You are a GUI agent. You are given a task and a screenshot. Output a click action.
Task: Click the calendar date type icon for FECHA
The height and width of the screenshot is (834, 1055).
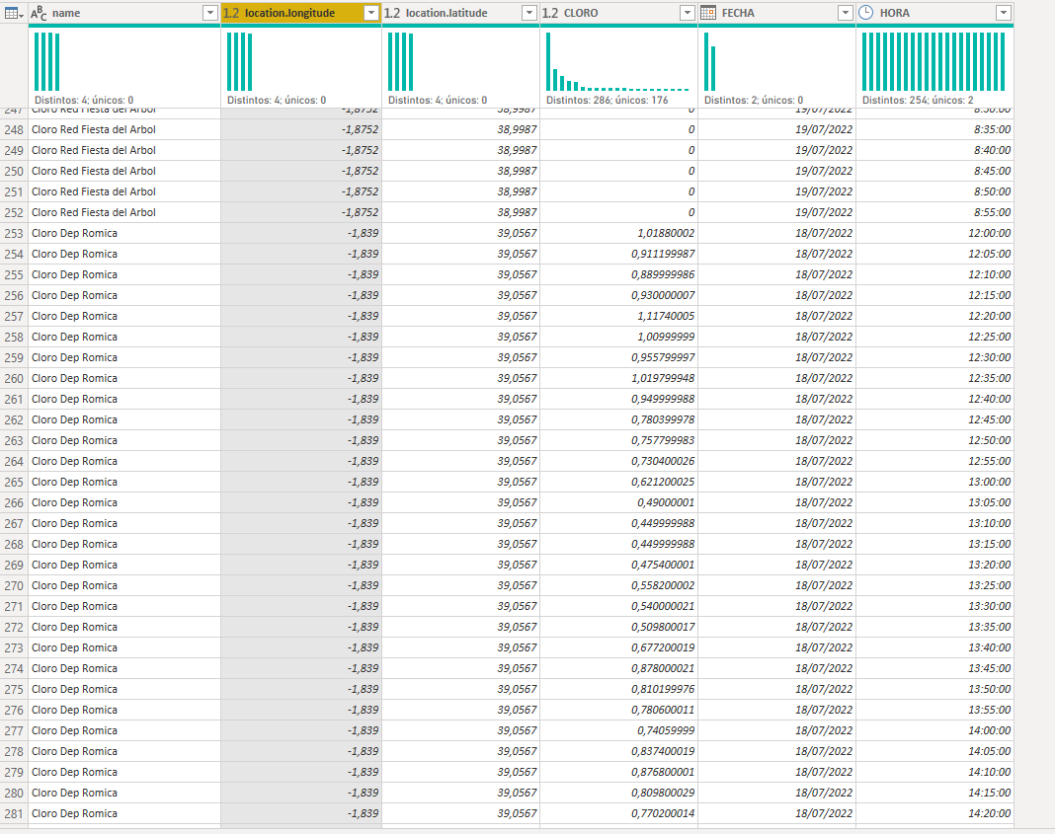[708, 13]
